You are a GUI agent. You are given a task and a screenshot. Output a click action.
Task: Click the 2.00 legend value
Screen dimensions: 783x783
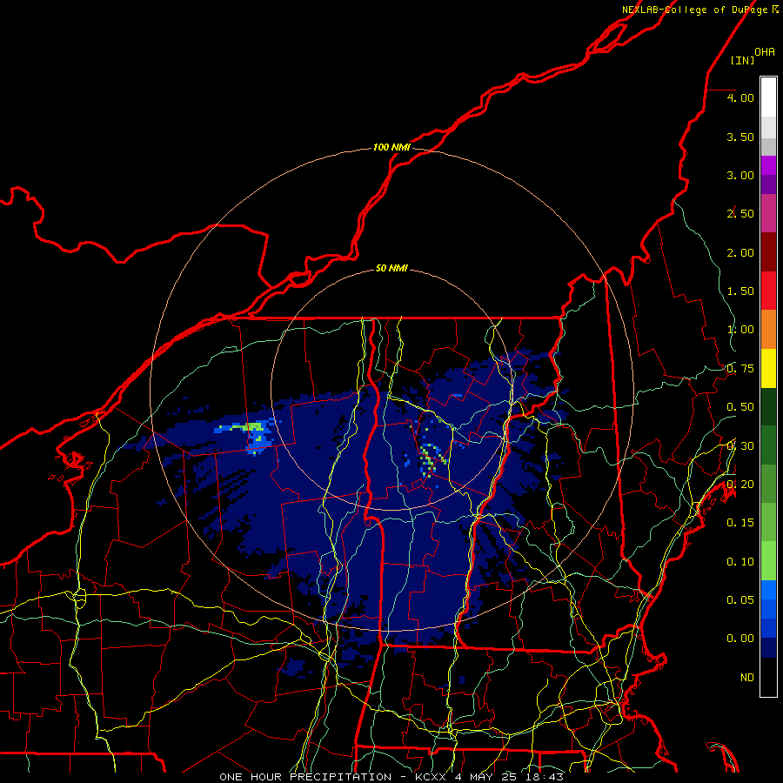pyautogui.click(x=740, y=252)
